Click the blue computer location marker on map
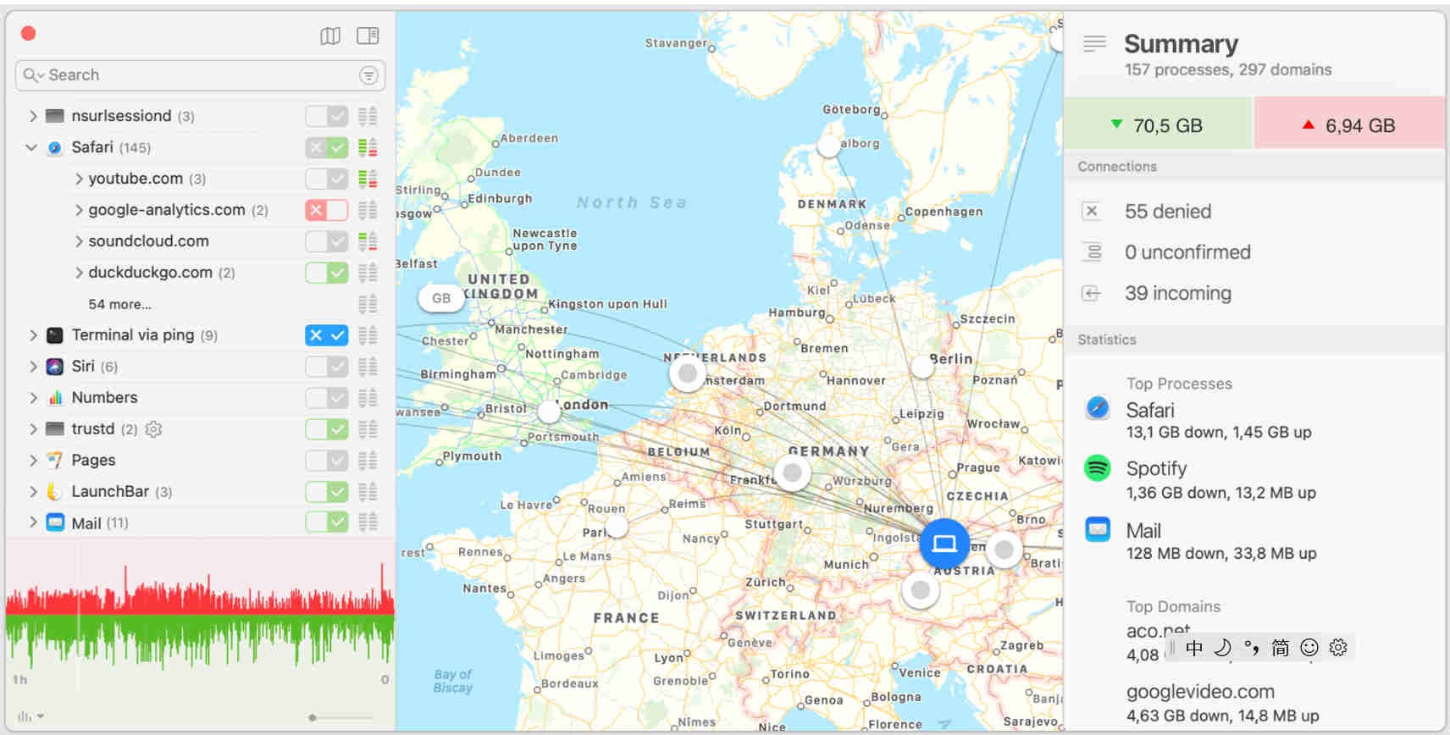Screen dimensions: 1450x735 pos(944,544)
